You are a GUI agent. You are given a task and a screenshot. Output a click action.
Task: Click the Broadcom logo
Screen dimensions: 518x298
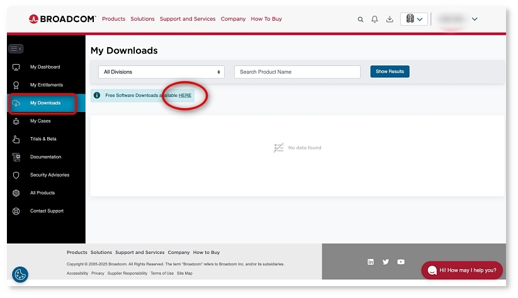point(62,19)
